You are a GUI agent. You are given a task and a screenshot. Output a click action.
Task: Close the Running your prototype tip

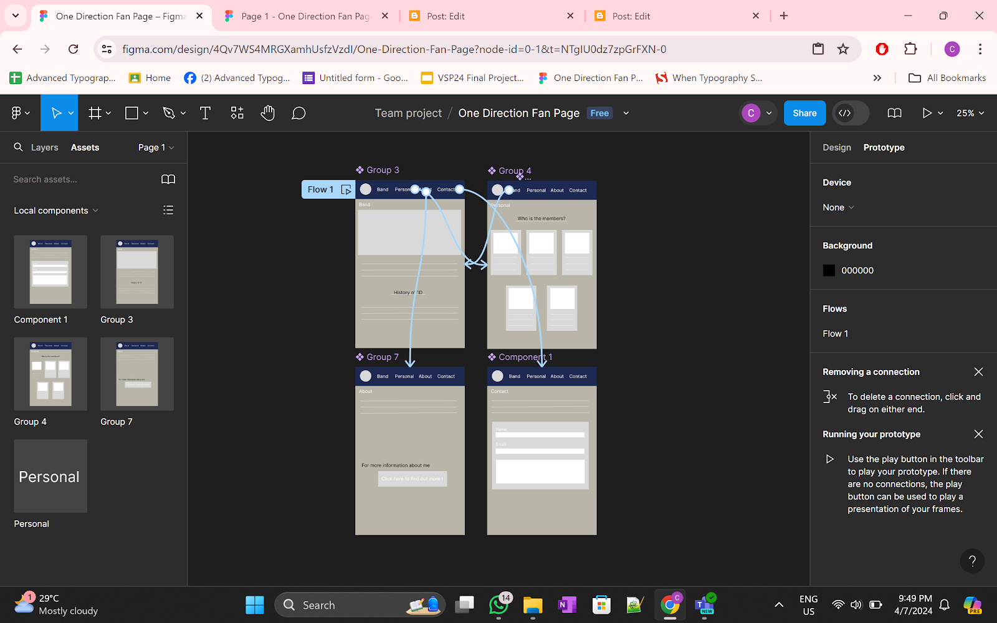point(978,434)
